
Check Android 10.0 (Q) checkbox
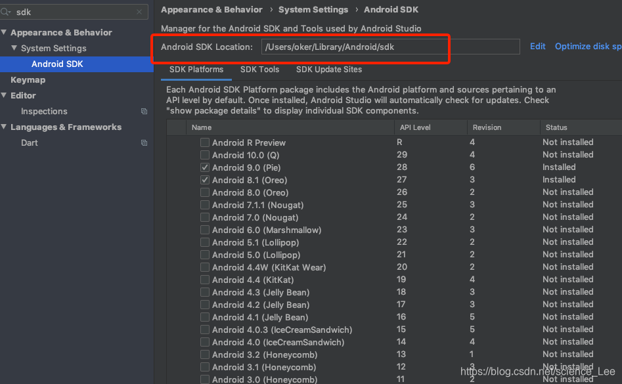click(205, 155)
